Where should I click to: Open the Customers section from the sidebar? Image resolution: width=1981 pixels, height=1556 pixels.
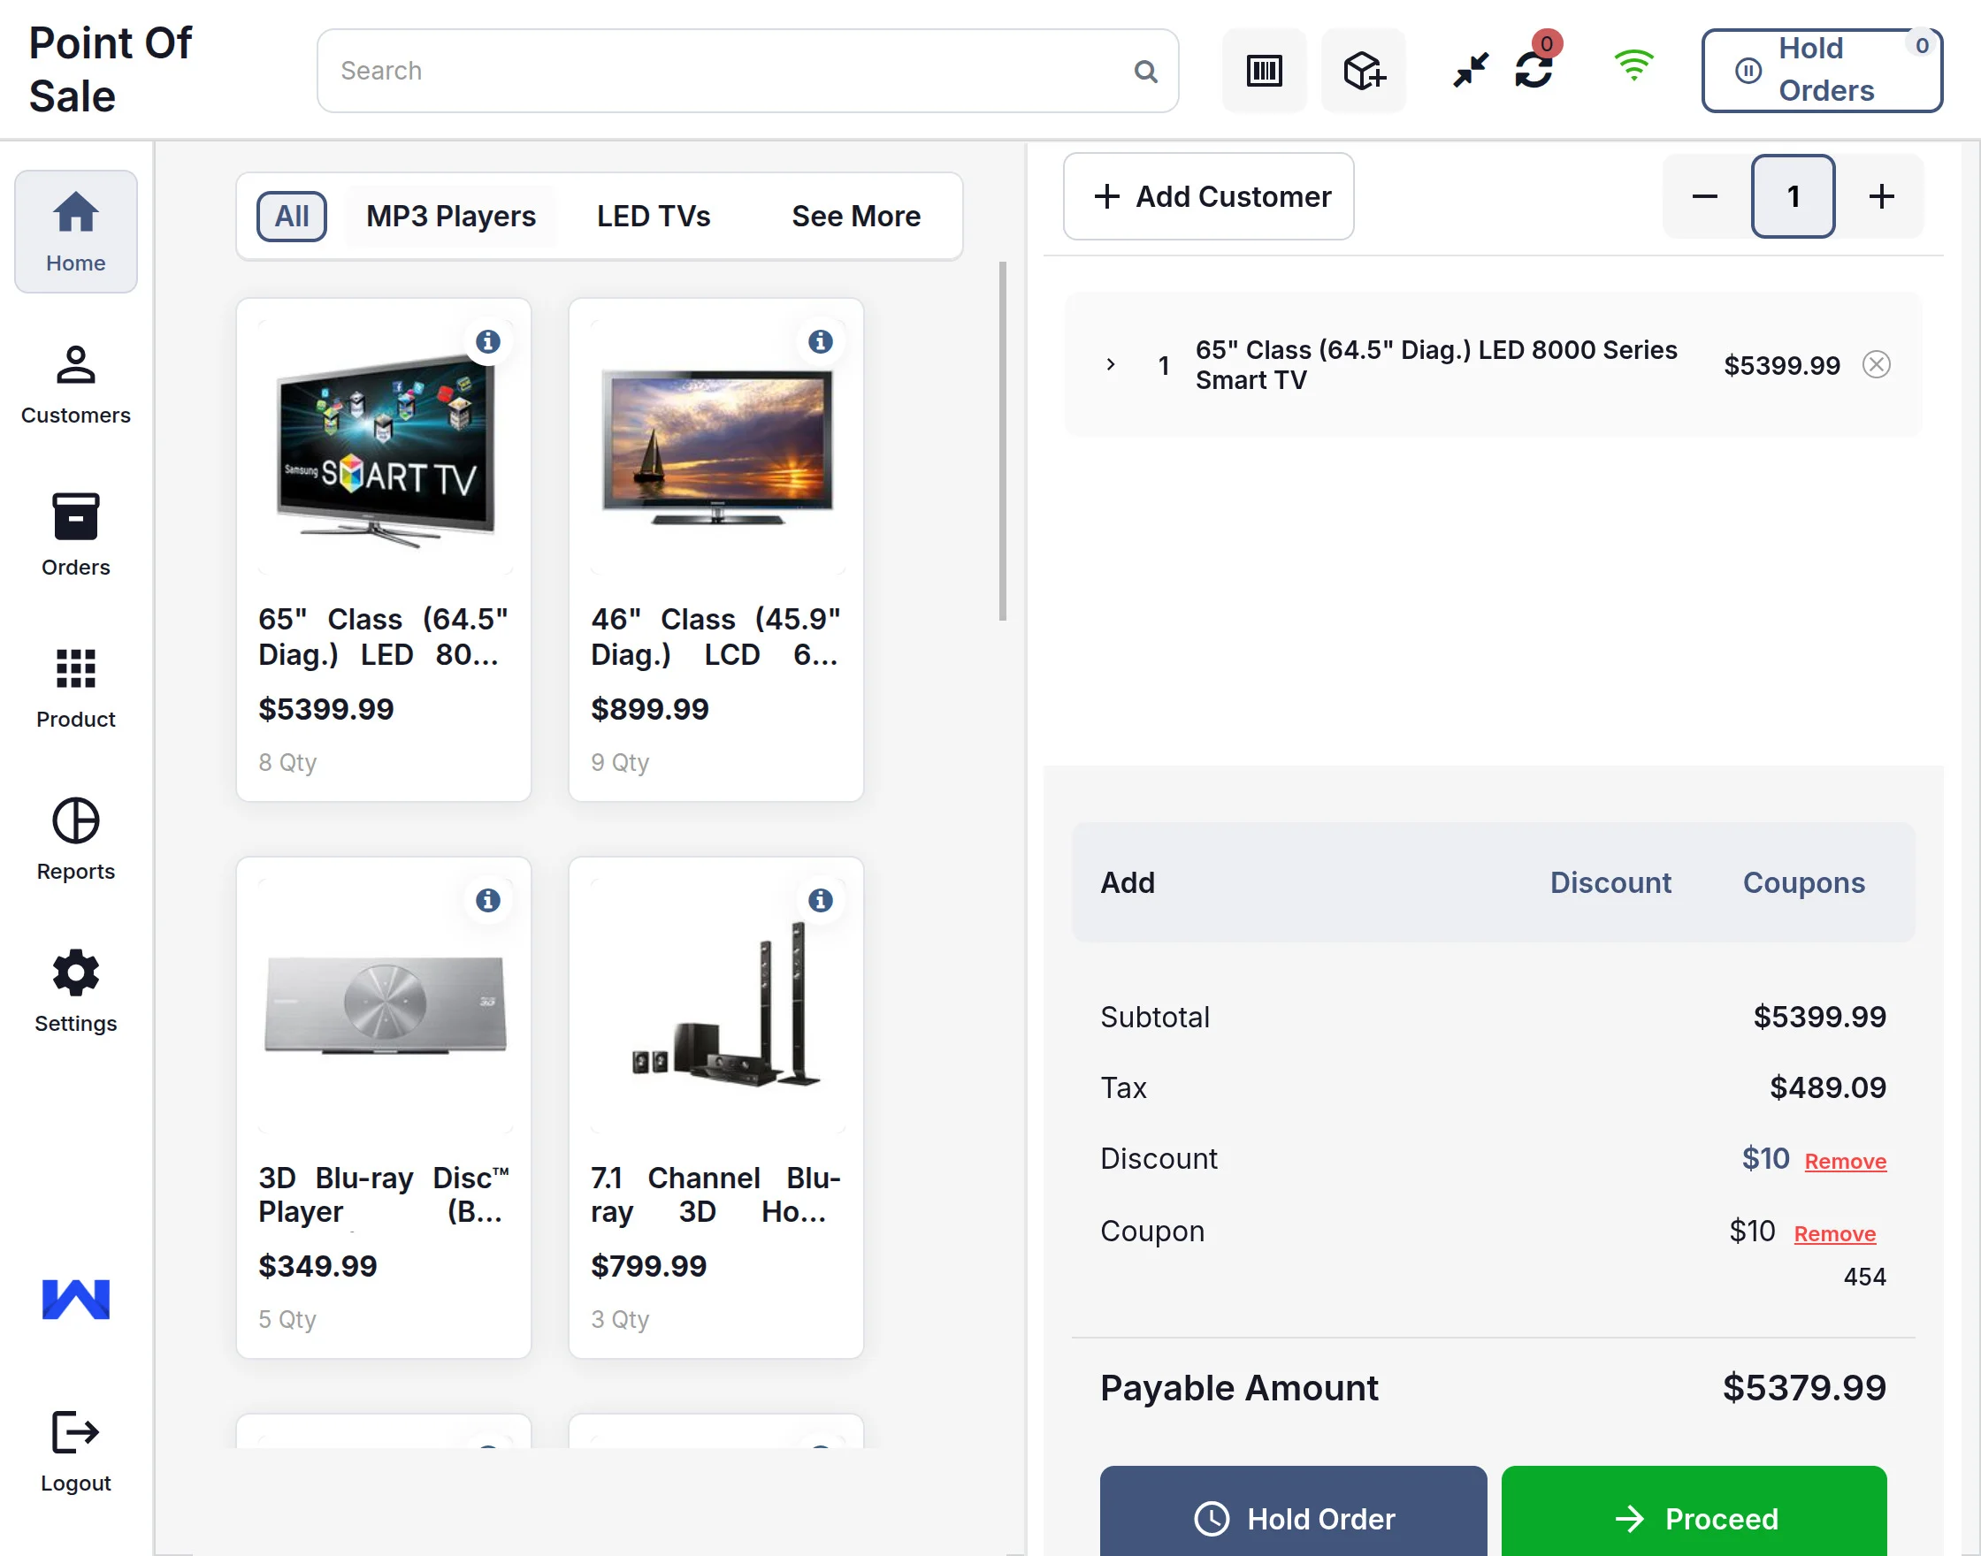coord(74,383)
